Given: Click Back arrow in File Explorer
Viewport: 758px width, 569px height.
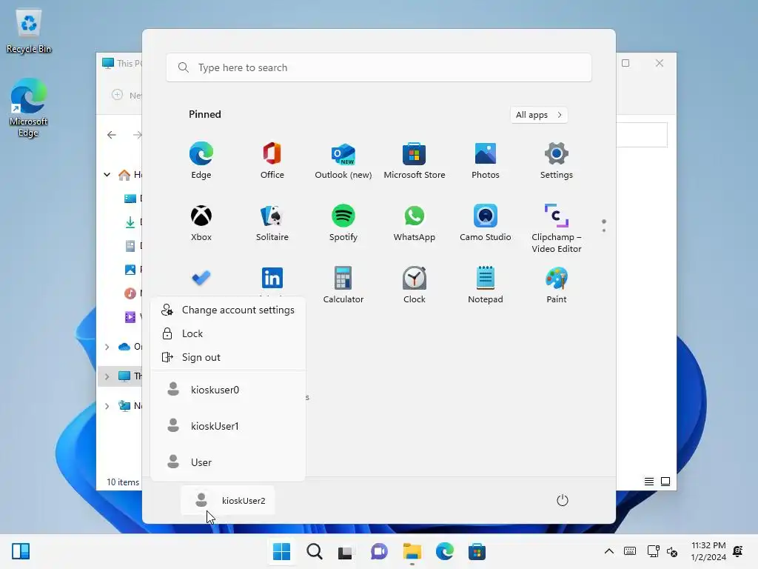Looking at the screenshot, I should click(x=112, y=135).
